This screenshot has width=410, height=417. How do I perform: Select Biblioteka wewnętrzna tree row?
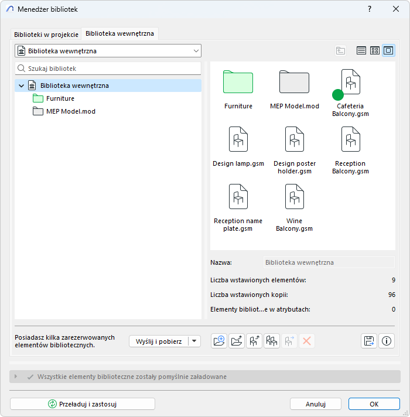coord(108,86)
